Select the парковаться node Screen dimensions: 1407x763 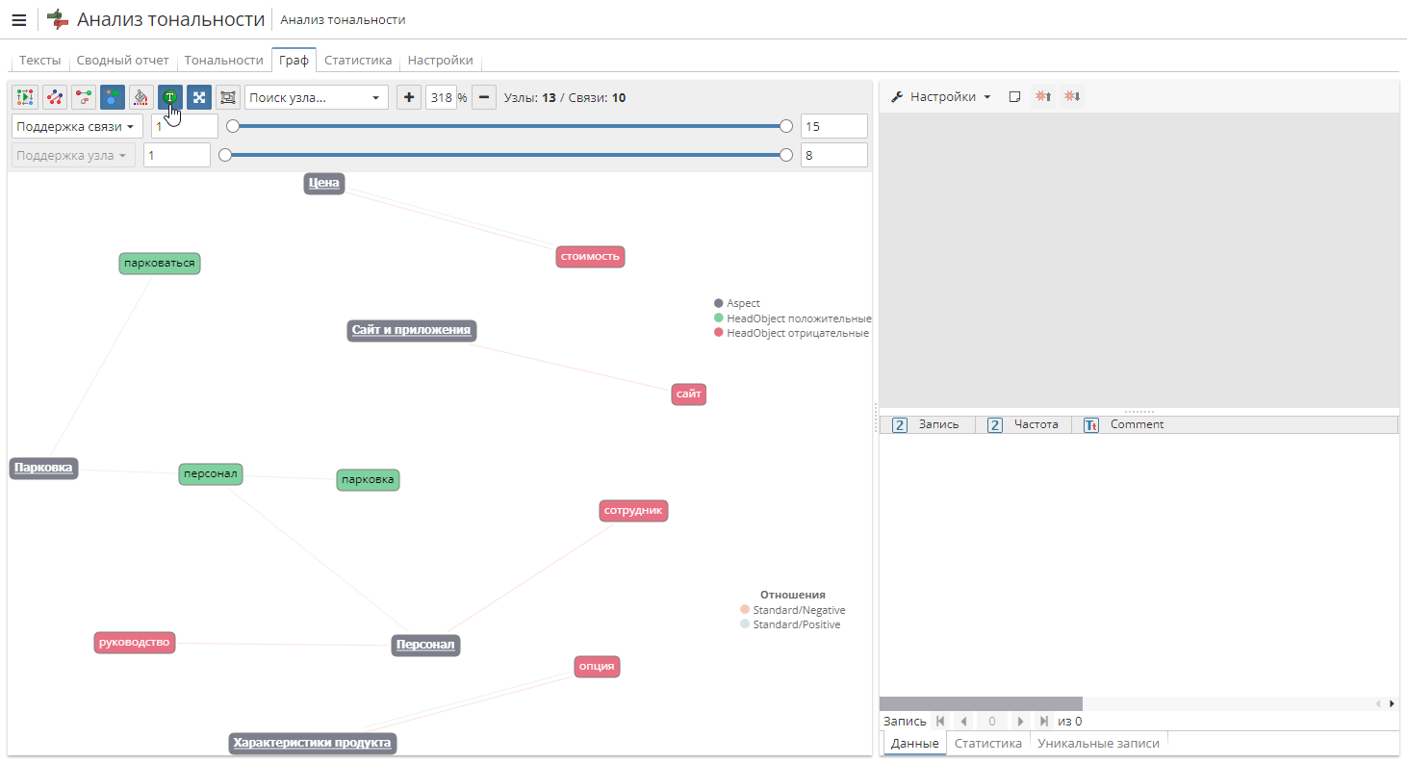[x=160, y=263]
